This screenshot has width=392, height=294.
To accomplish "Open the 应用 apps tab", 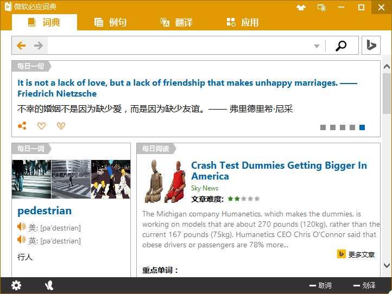I will click(x=243, y=22).
